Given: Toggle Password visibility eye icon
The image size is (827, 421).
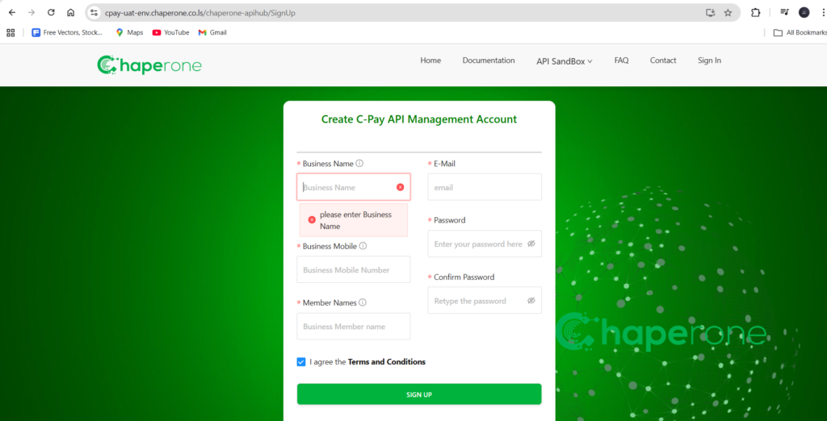Looking at the screenshot, I should pos(531,244).
